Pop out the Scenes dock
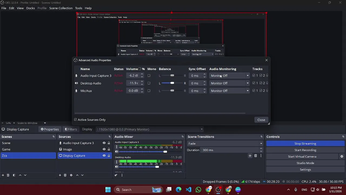The width and height of the screenshot is (346, 195). point(54,137)
